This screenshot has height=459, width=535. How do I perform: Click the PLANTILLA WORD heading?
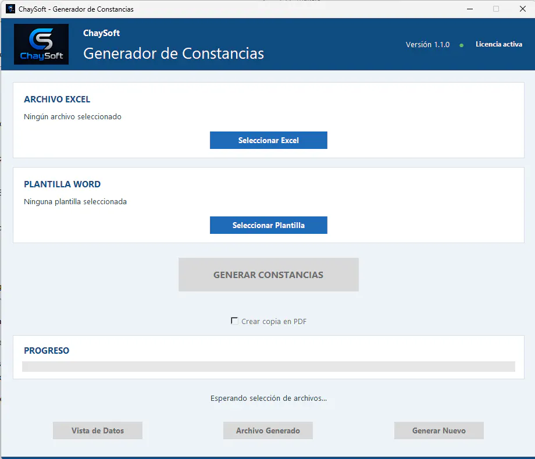pyautogui.click(x=62, y=184)
